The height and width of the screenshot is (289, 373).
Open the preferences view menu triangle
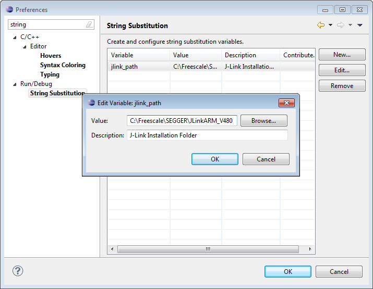click(x=360, y=25)
